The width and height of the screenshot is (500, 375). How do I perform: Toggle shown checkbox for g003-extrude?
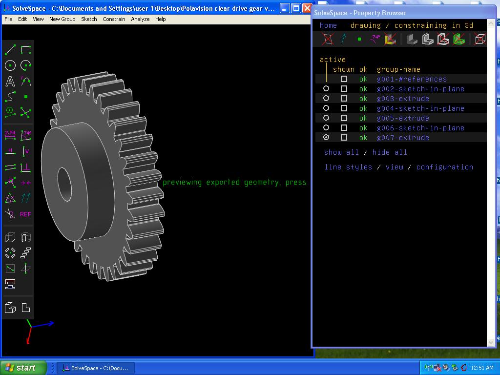click(344, 99)
